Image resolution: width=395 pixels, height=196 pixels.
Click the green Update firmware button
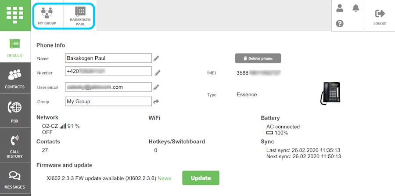click(x=200, y=178)
